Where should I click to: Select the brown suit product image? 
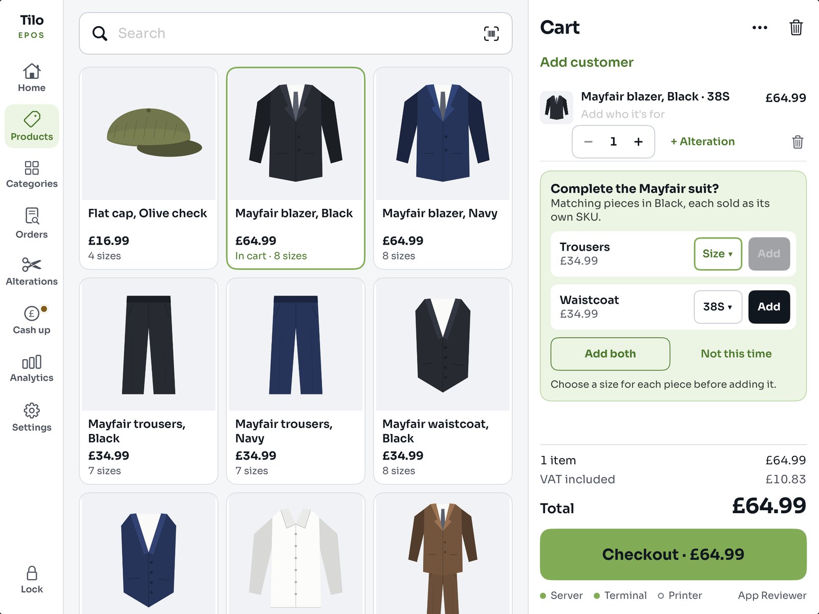[x=443, y=559]
